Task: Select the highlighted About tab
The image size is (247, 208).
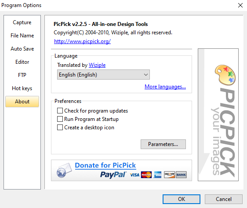Action: pyautogui.click(x=22, y=102)
